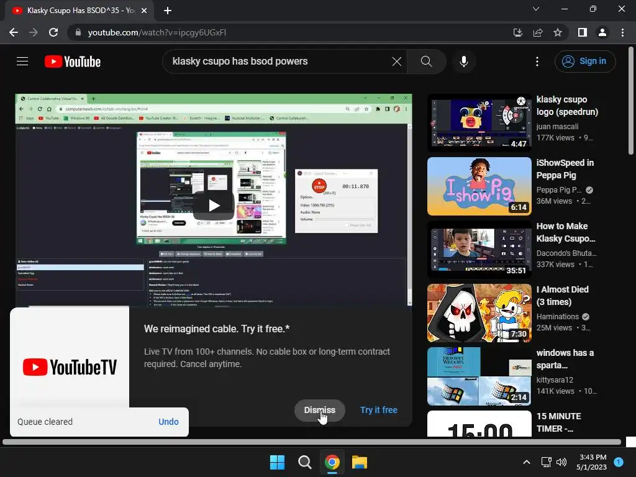Undo the queue cleared action
Screen dimensions: 636x477
168,422
